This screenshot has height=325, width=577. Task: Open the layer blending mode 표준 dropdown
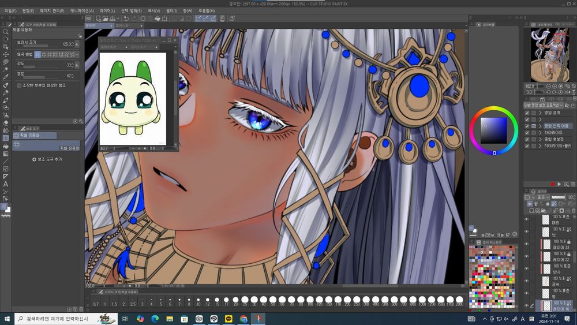[543, 197]
